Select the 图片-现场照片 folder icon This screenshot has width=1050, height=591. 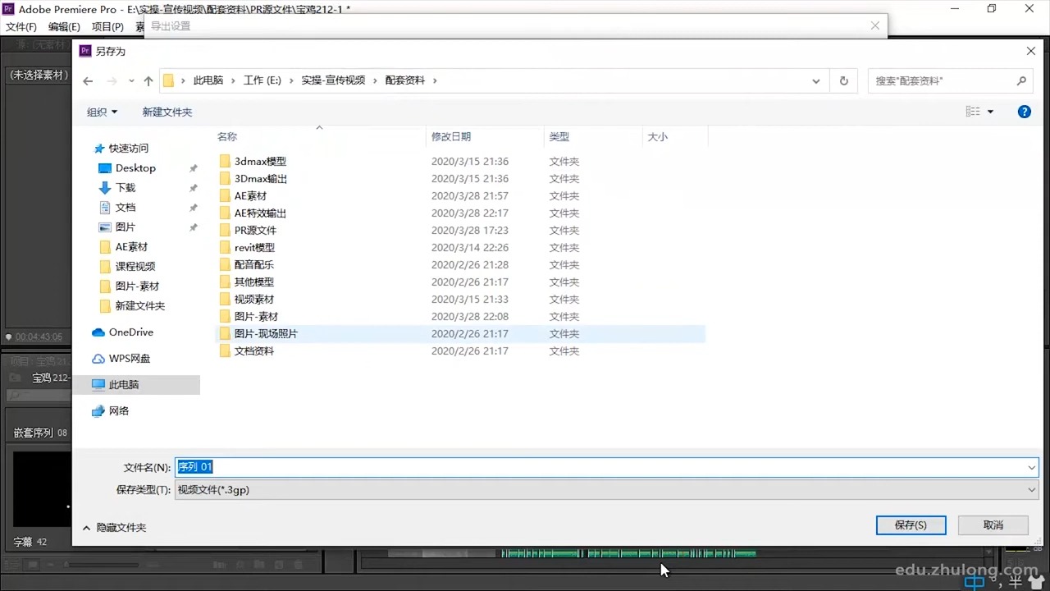(x=226, y=333)
